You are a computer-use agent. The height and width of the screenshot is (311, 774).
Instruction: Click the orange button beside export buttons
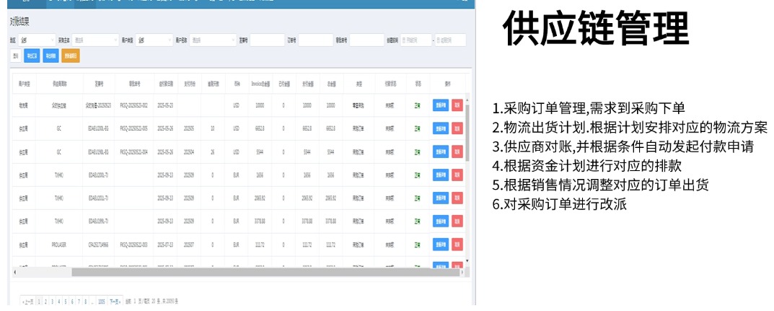point(71,55)
